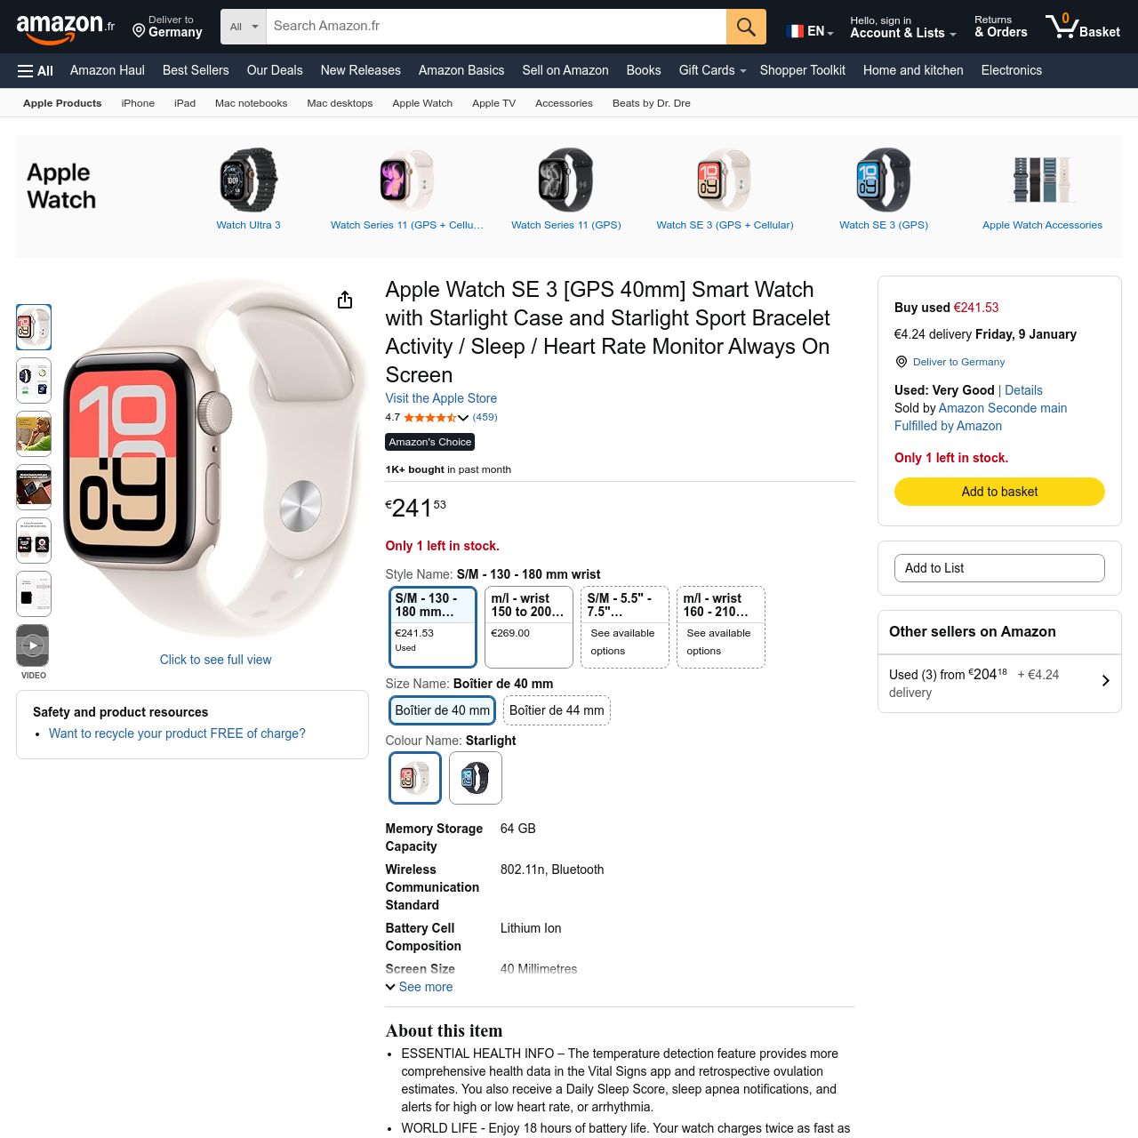Click the Add to basket button

(x=999, y=492)
